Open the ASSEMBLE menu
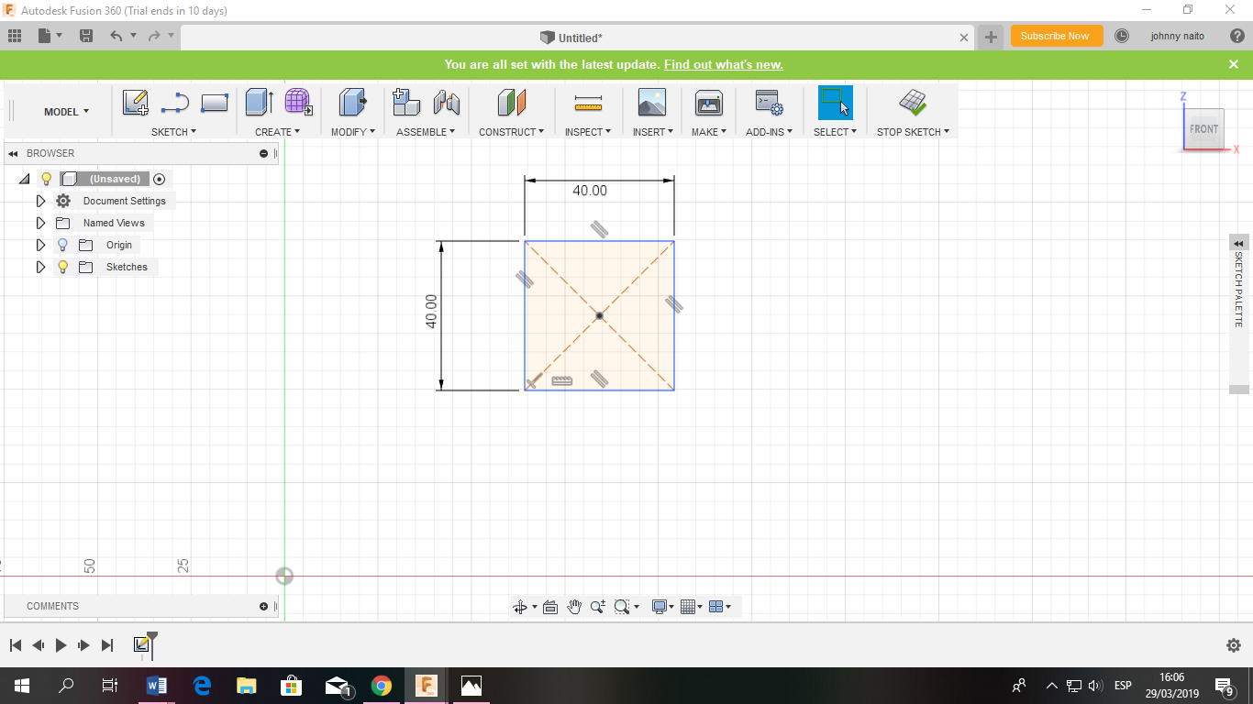 pos(426,132)
